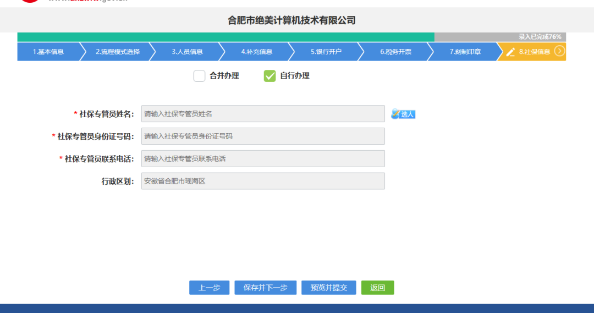Click the 上一步 button

210,288
